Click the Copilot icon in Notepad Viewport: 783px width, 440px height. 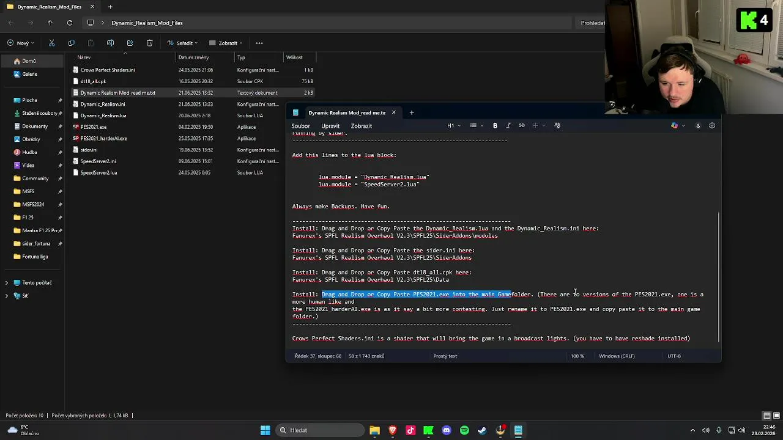click(x=674, y=125)
